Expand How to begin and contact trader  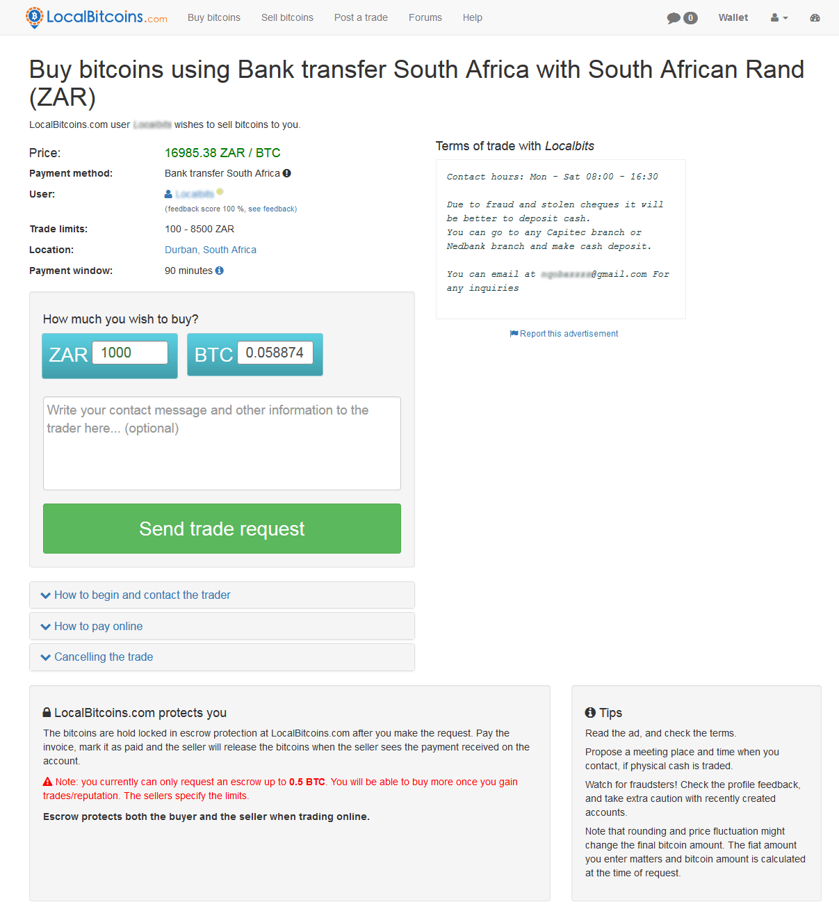pyautogui.click(x=142, y=595)
